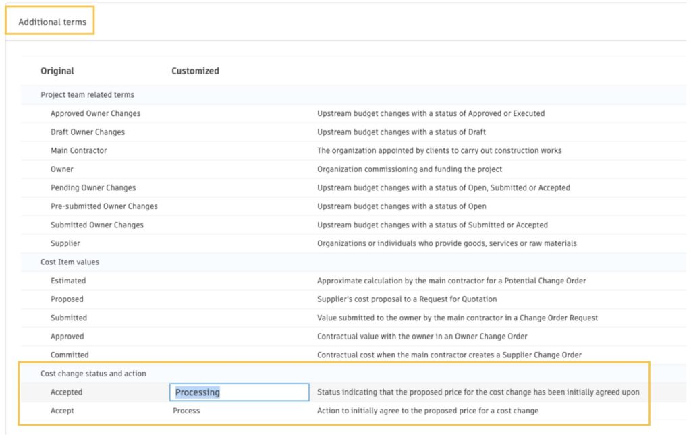Viewport: 691px width, 437px height.
Task: Collapse the Project team related terms group
Action: coord(87,95)
